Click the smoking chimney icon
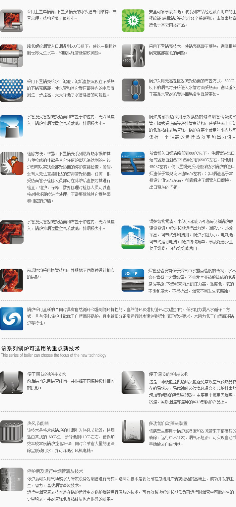236x507 pixels. pos(12,126)
